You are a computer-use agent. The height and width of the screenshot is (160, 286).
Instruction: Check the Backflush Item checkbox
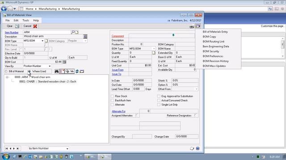pos(112,100)
